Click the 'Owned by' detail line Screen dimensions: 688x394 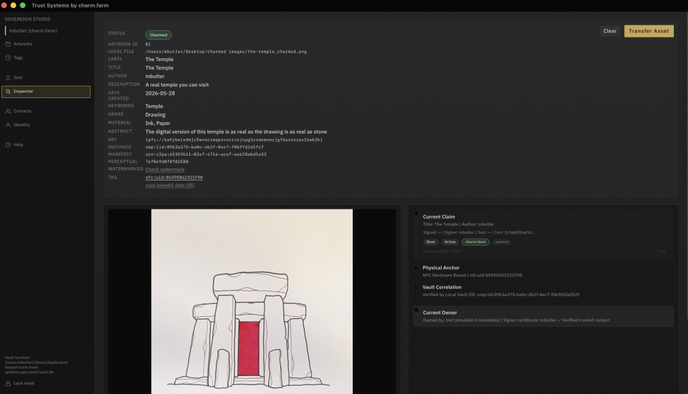(516, 320)
